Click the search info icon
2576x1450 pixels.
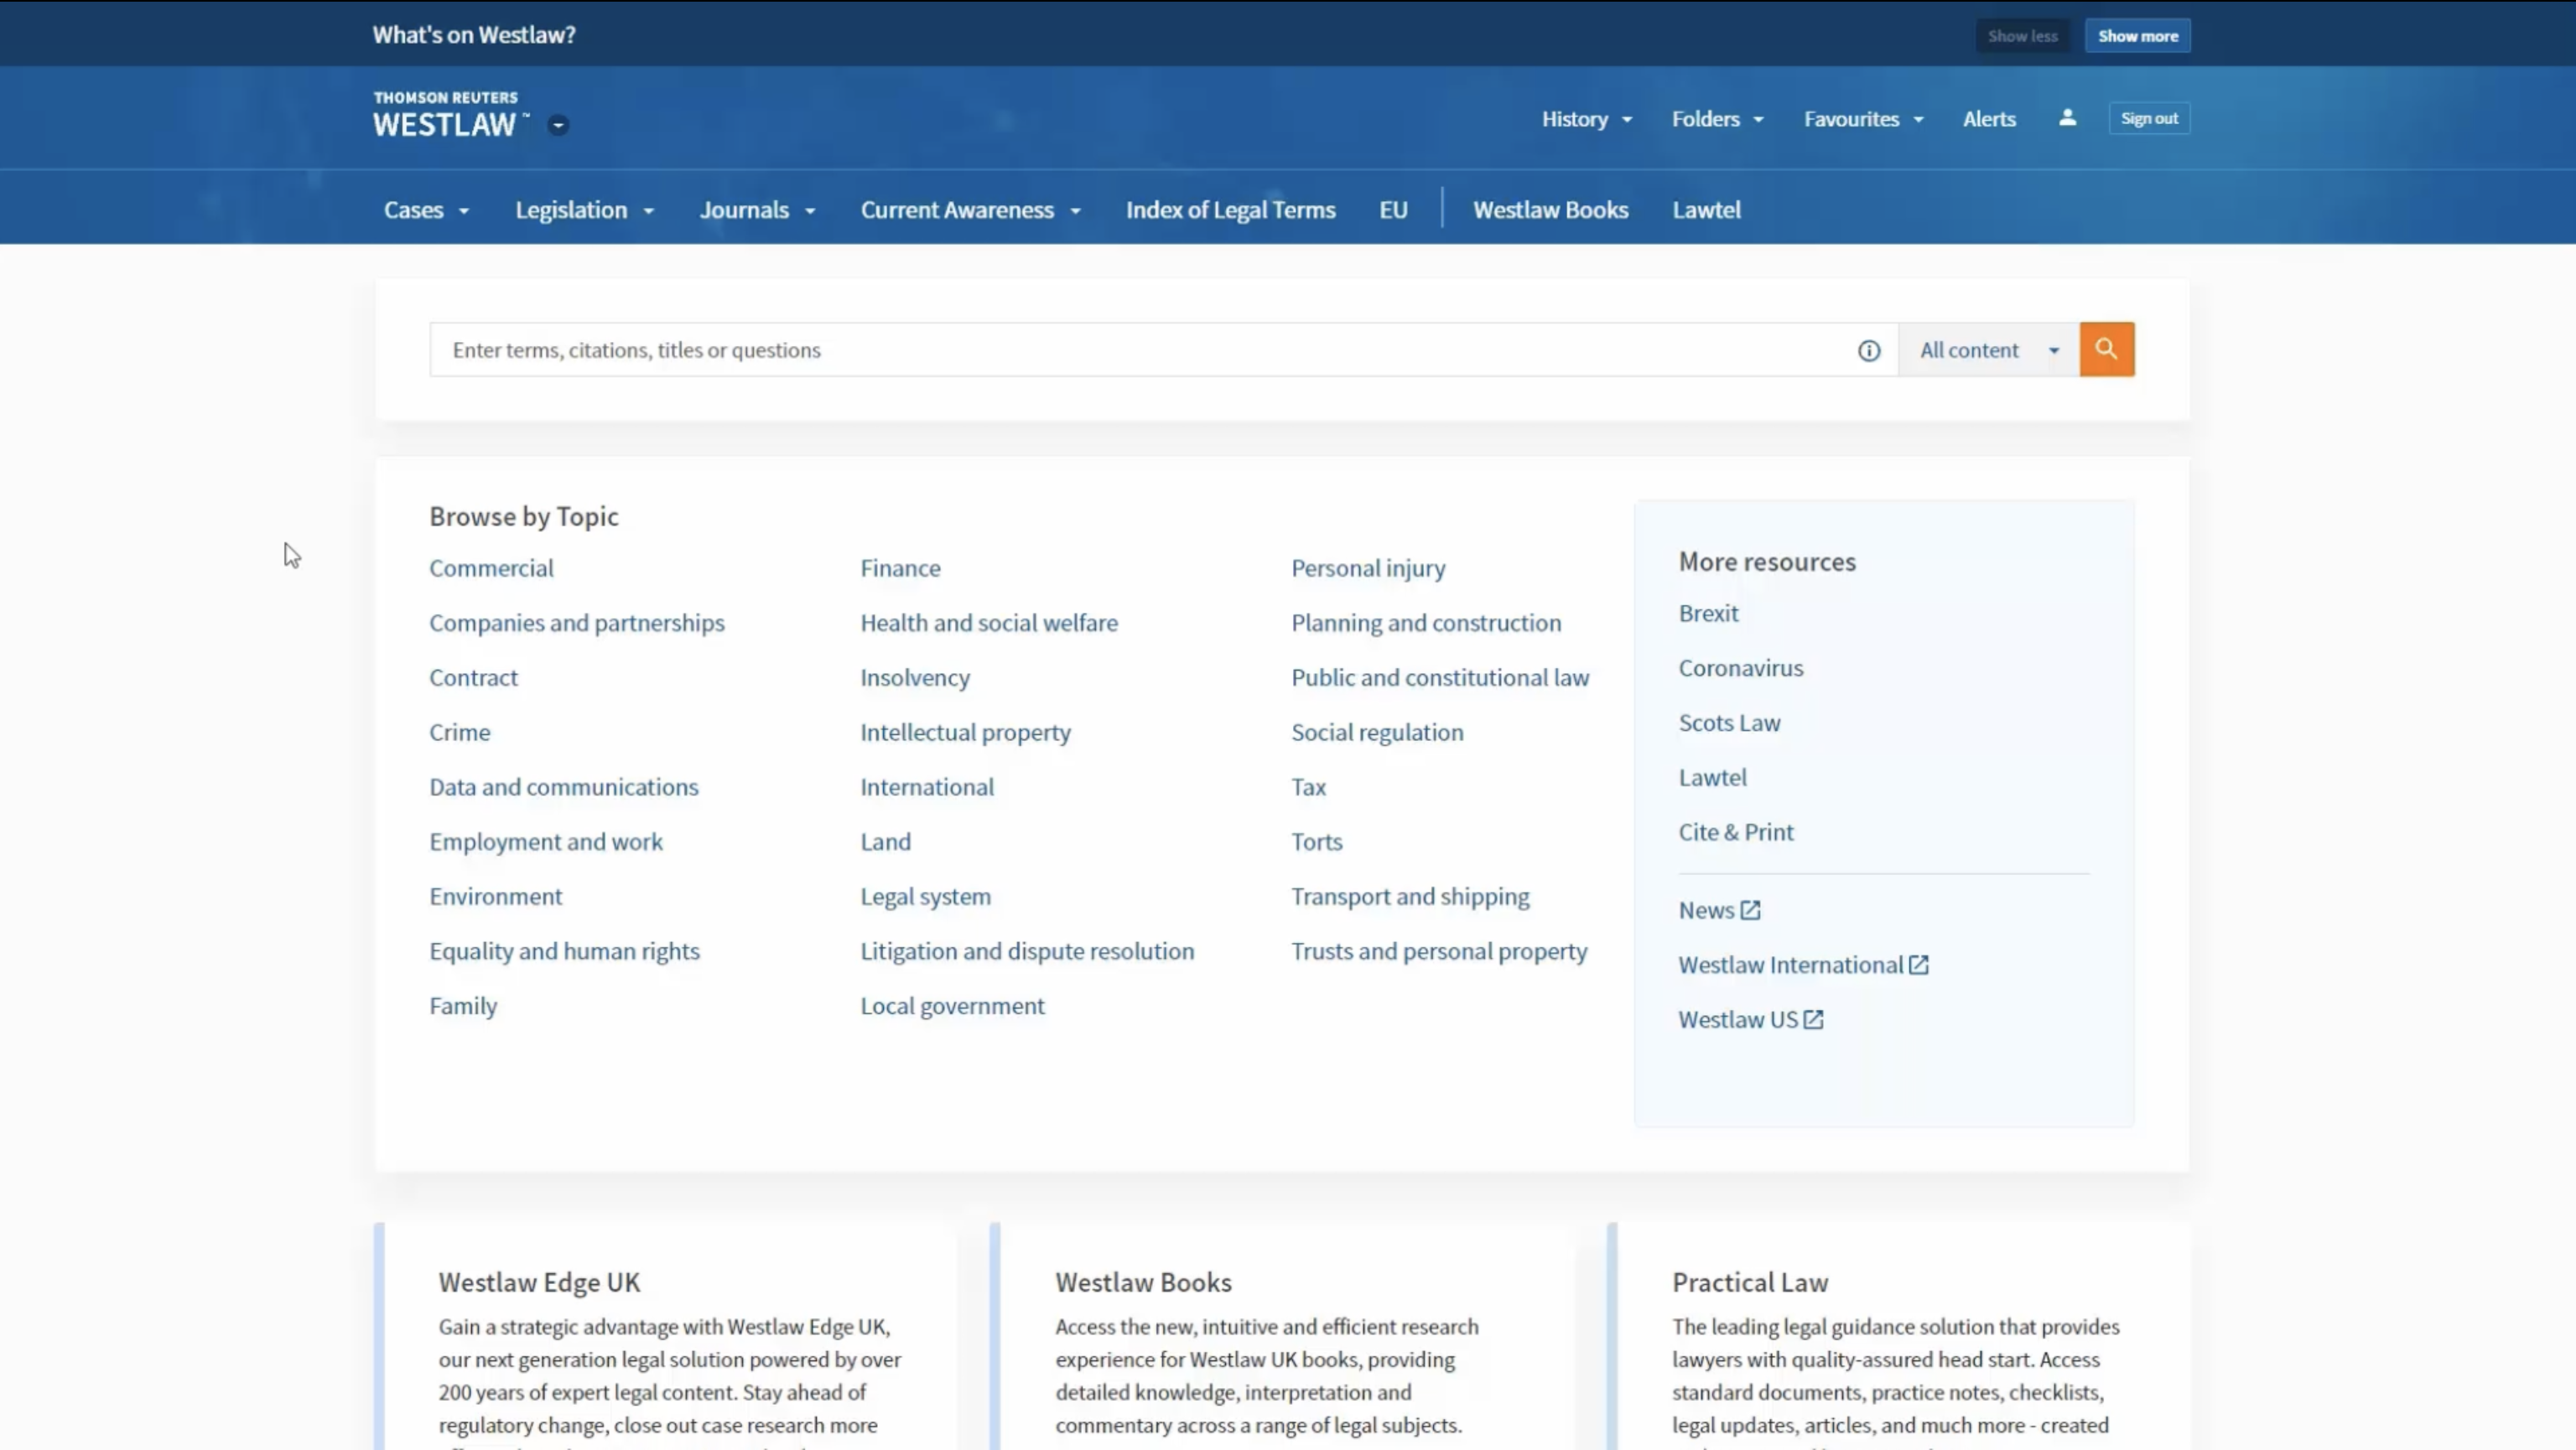[1868, 350]
